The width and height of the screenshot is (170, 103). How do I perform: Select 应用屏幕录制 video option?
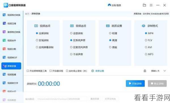[45, 47]
